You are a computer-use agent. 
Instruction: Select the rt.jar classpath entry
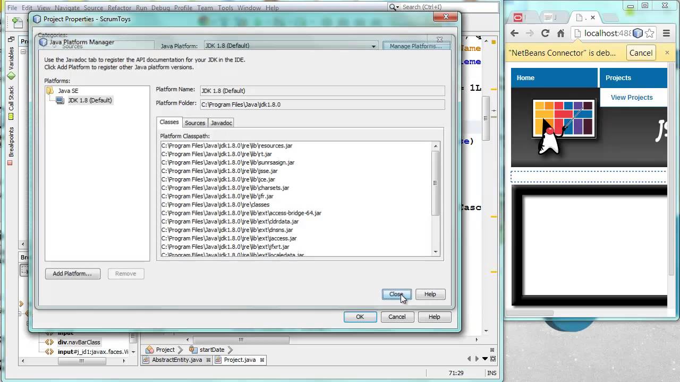[x=217, y=154]
